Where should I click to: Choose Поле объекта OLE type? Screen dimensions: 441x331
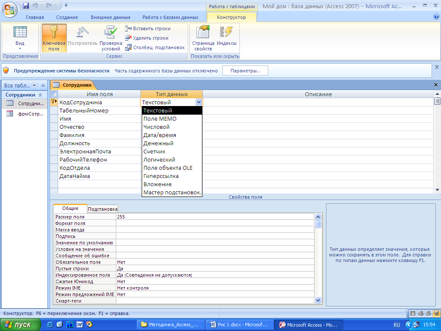[172, 168]
